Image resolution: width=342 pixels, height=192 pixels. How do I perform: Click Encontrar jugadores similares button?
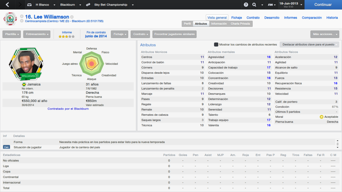coord(174,34)
